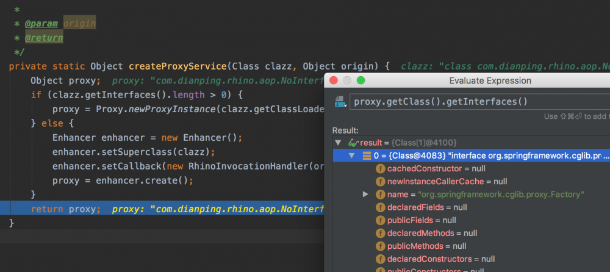Click the field icon of publicFields

point(380,220)
